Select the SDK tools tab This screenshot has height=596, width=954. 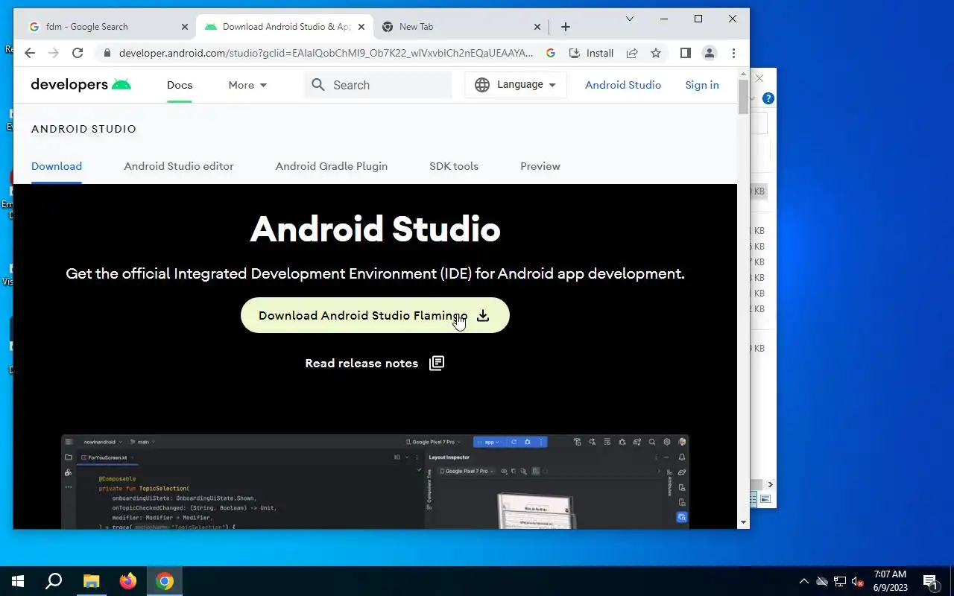tap(454, 166)
